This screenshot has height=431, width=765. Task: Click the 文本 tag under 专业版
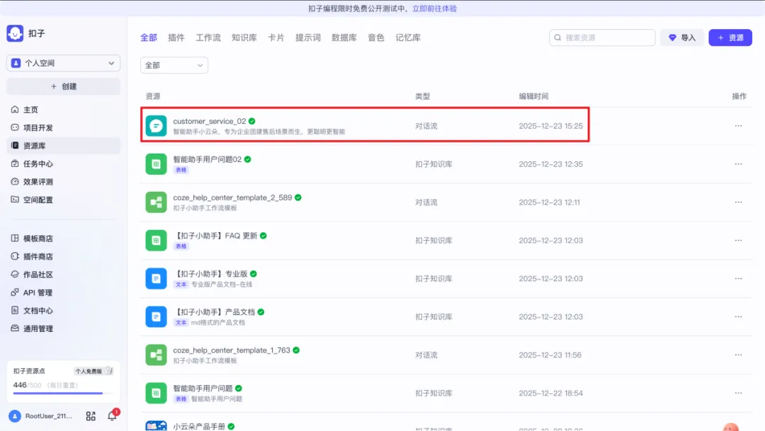click(x=181, y=285)
